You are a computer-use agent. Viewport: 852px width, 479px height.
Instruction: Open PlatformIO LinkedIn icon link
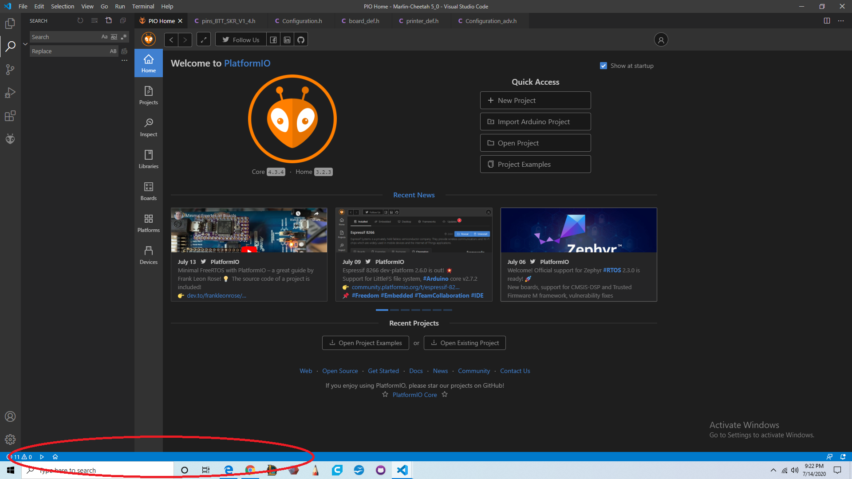[x=287, y=40]
